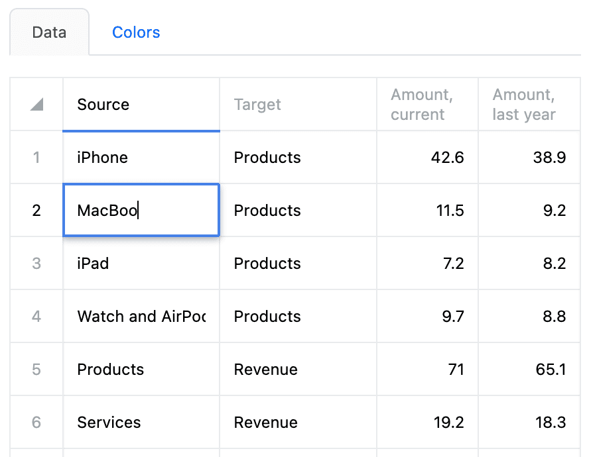
Task: Click the iPhone source cell
Action: (x=141, y=158)
